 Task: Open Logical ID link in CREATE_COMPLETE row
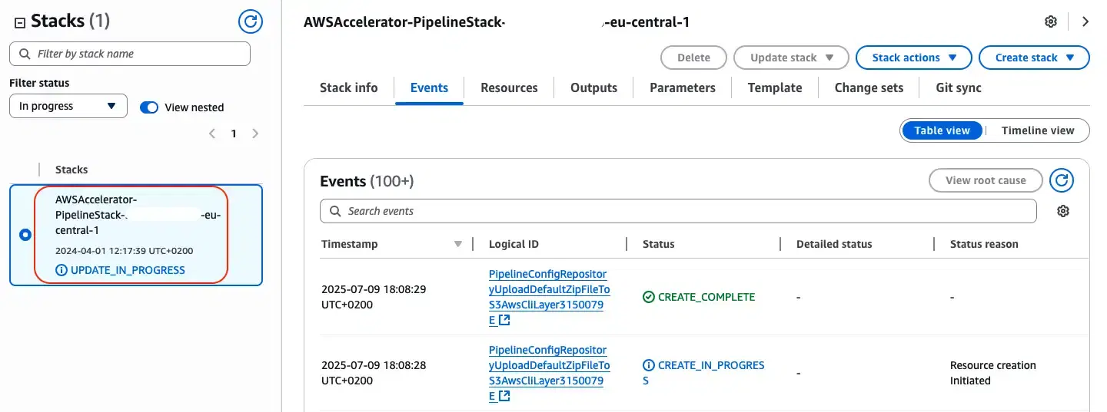pos(549,297)
